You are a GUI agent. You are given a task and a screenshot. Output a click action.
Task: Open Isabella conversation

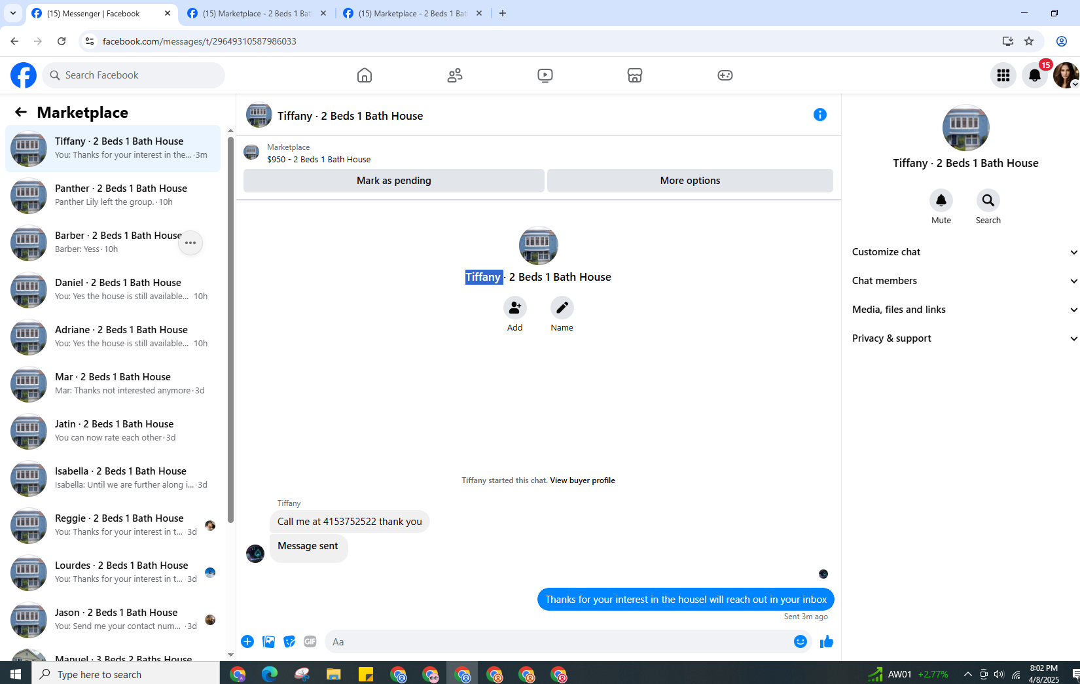pyautogui.click(x=113, y=478)
